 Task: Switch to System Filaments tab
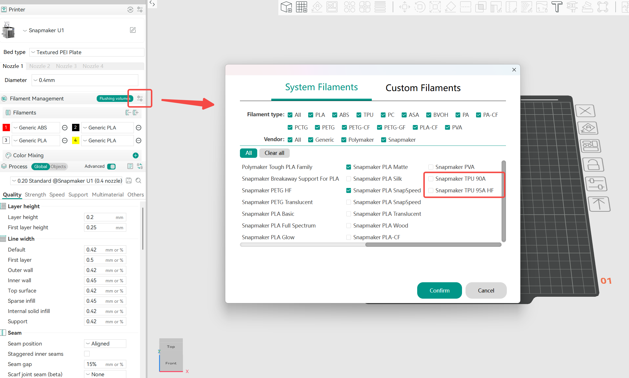point(321,87)
